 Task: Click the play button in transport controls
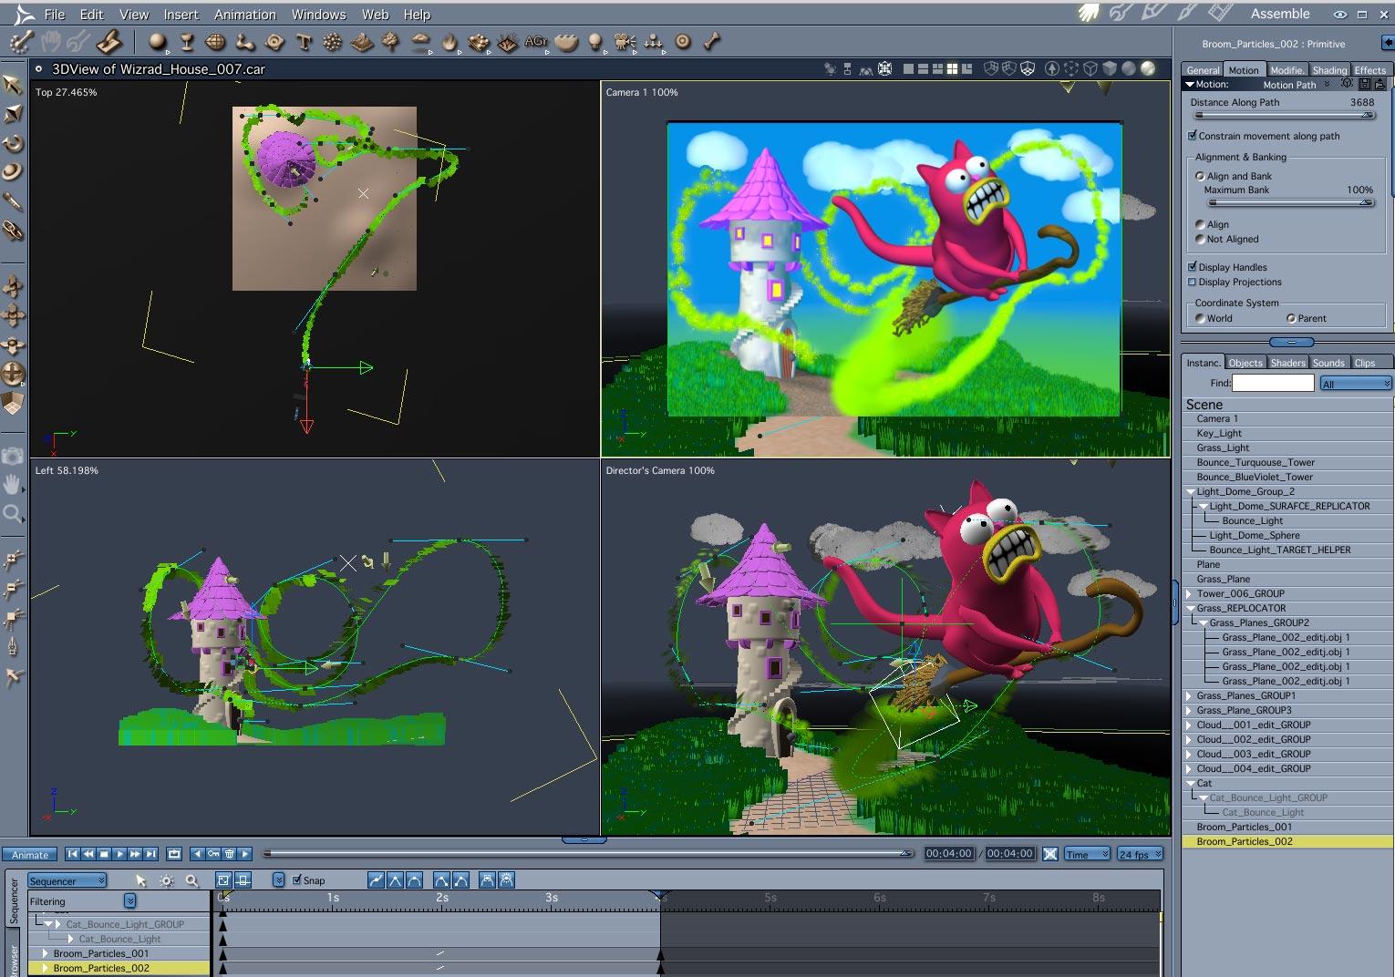119,854
